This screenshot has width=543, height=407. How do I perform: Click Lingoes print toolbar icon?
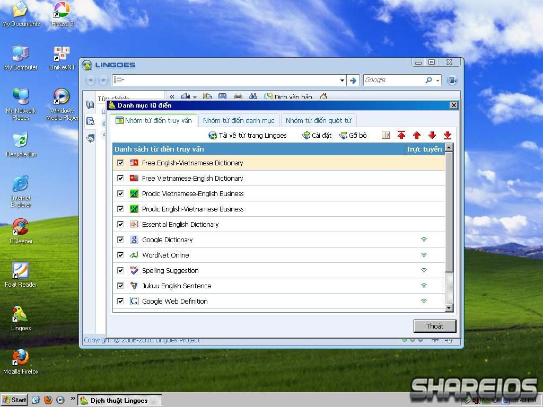point(238,96)
